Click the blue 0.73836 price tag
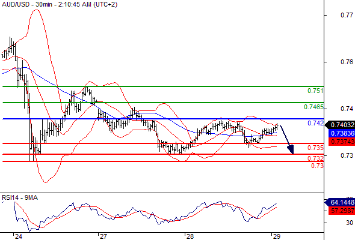Viewport: 355px width, 240px height. click(x=341, y=133)
